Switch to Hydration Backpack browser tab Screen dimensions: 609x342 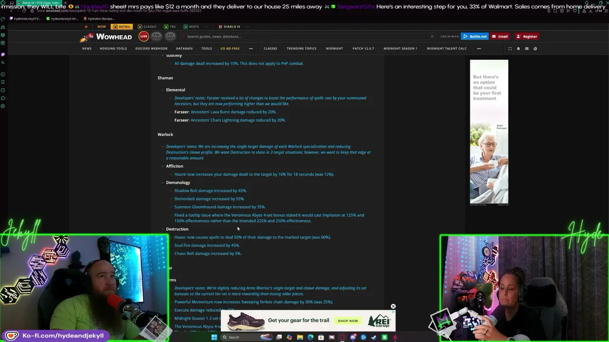pos(99,19)
